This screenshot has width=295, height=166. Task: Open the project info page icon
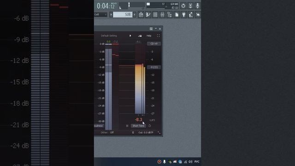(177, 15)
